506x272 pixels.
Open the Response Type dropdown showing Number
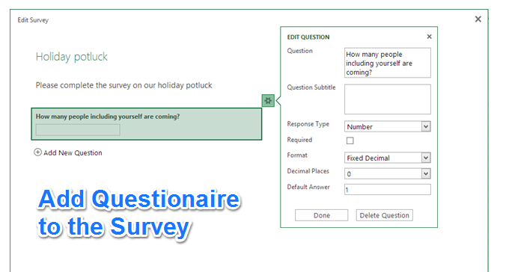pyautogui.click(x=387, y=126)
